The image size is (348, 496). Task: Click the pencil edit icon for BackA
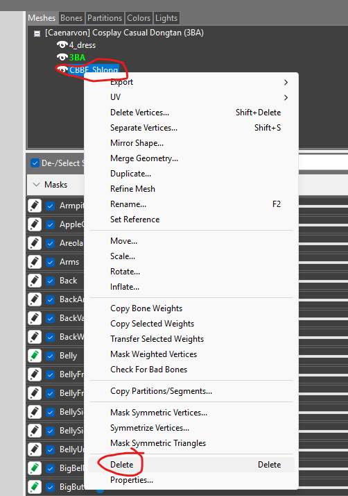coord(35,299)
